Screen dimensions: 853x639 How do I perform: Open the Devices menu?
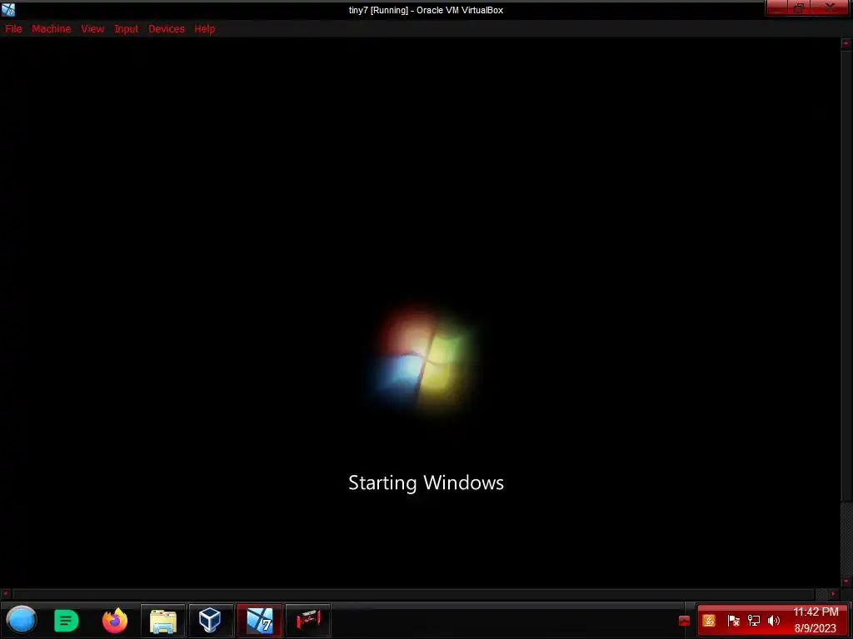(x=167, y=29)
